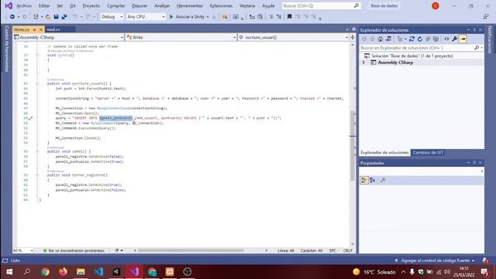Click the Redo arrow icon
The width and height of the screenshot is (496, 279).
pyautogui.click(x=88, y=17)
